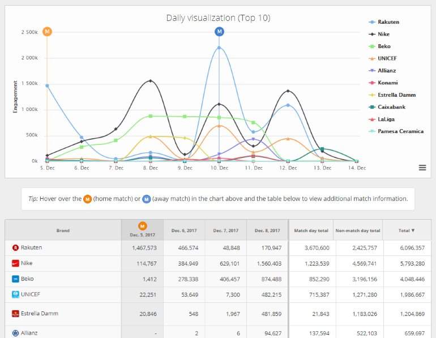The image size is (436, 338).
Task: Click Rakuten data point on 5. Dec
Action: pos(47,85)
